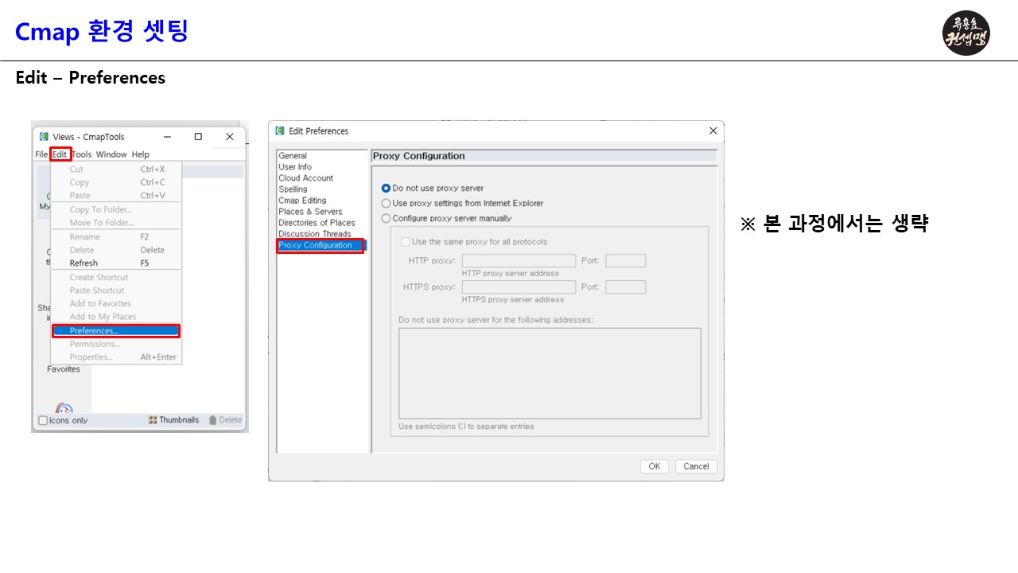Click Copy To Folder... entry
Image resolution: width=1018 pixels, height=573 pixels.
point(116,210)
